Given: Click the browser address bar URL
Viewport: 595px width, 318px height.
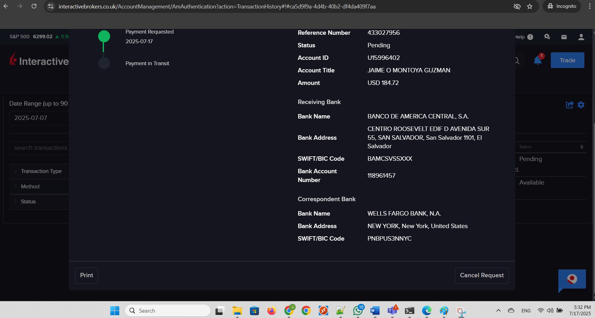Looking at the screenshot, I should pos(217,7).
